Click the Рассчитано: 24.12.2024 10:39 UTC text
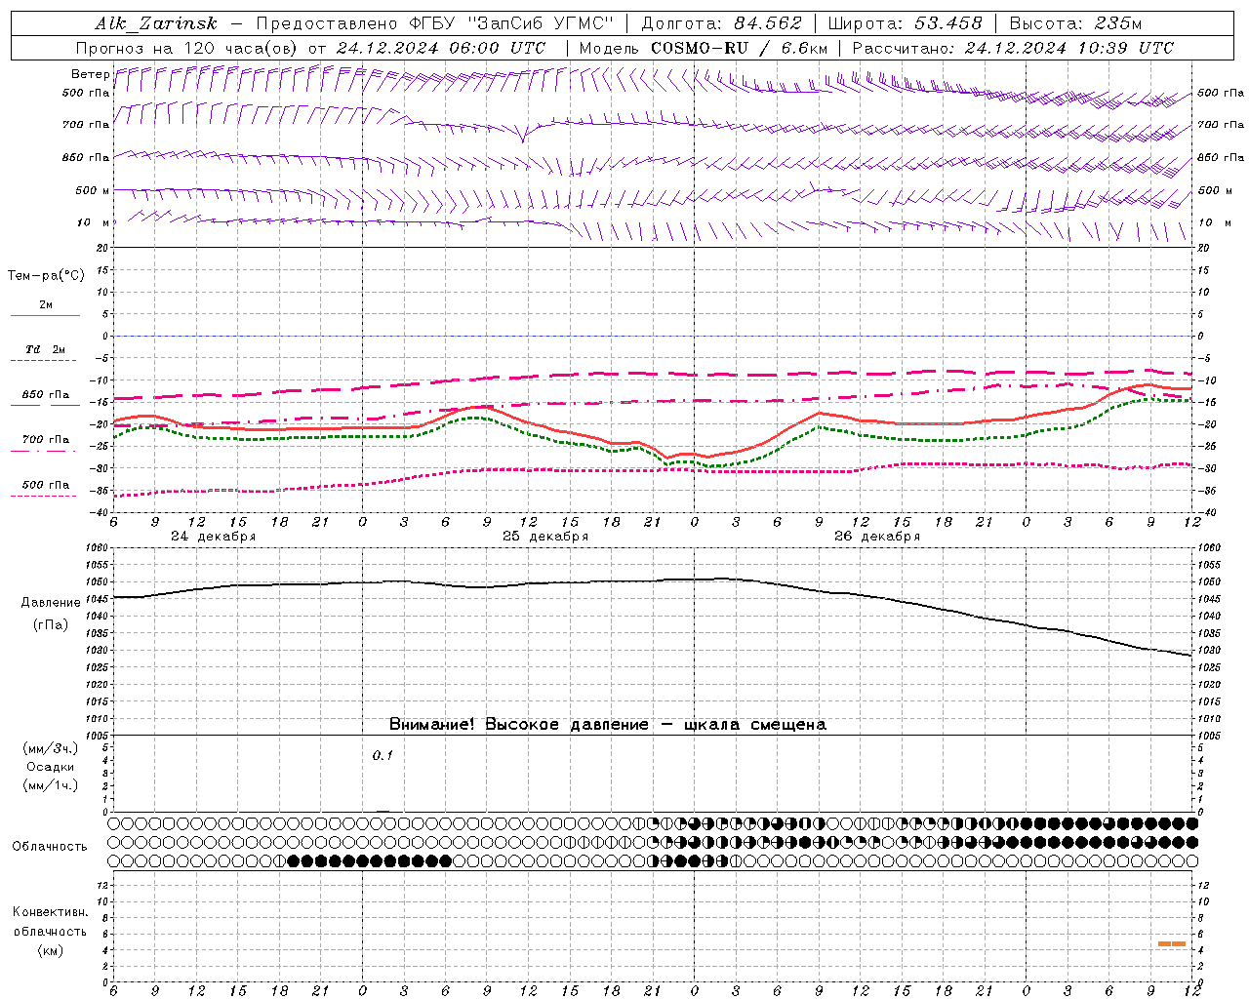The image size is (1249, 999). (x=1013, y=48)
